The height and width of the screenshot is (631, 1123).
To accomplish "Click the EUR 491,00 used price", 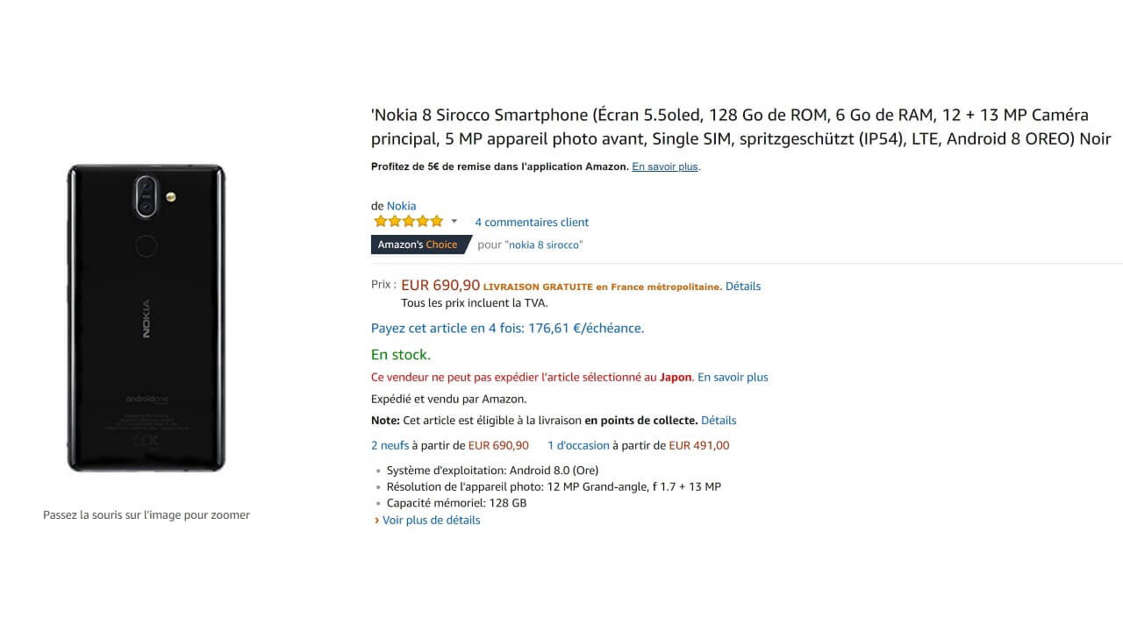I will click(x=698, y=445).
